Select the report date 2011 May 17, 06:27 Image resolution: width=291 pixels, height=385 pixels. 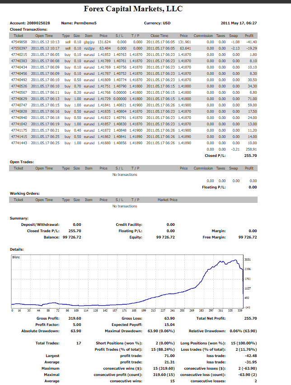click(239, 23)
